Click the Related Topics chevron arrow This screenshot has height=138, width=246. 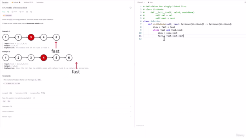click(x=131, y=117)
